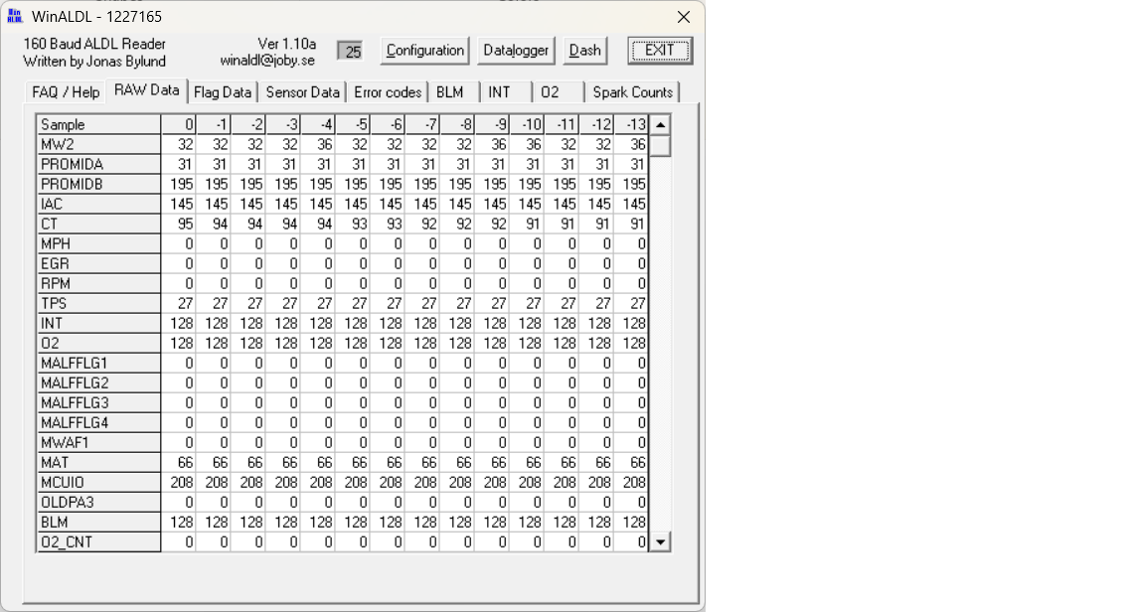Select the RAW Data tab

(x=146, y=90)
